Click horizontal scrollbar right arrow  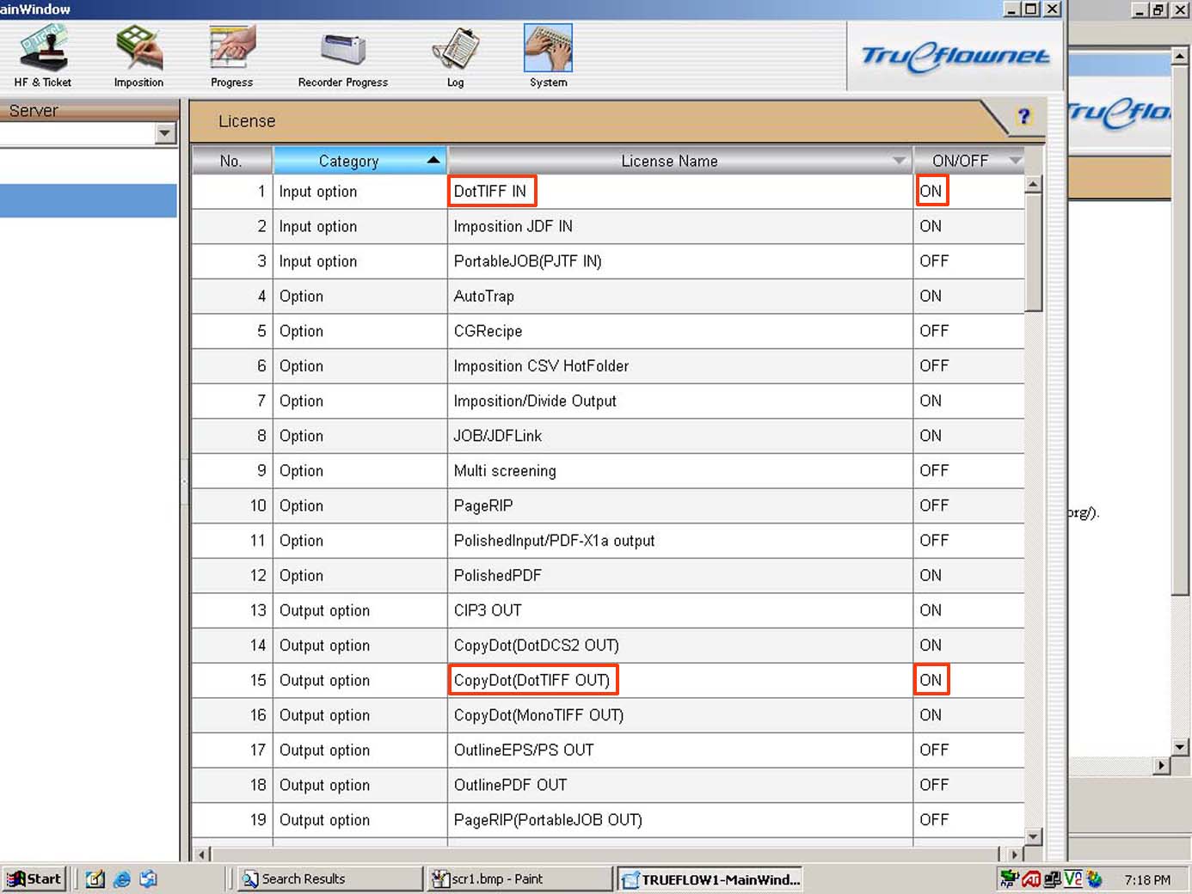click(x=1015, y=854)
